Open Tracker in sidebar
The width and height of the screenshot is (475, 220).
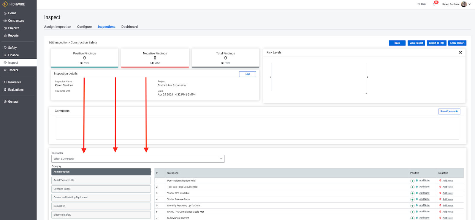tap(13, 70)
